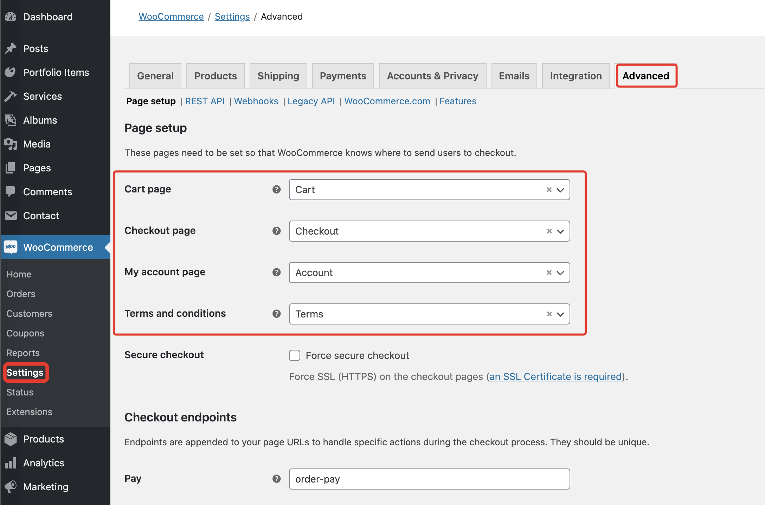Screen dimensions: 765x505
Task: Follow the SSL Certificate is required link
Action: coord(555,376)
